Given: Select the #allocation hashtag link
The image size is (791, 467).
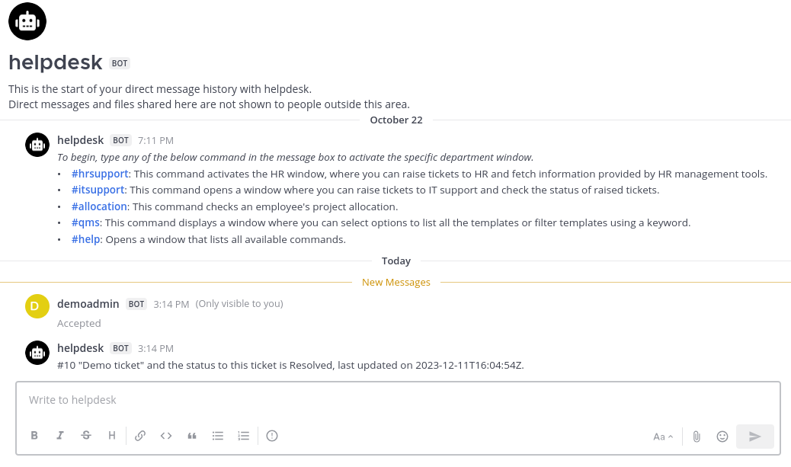Looking at the screenshot, I should coord(99,206).
